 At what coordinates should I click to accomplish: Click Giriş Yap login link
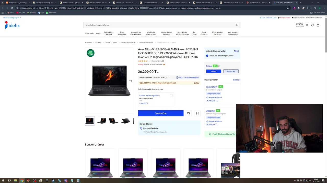click(300, 24)
